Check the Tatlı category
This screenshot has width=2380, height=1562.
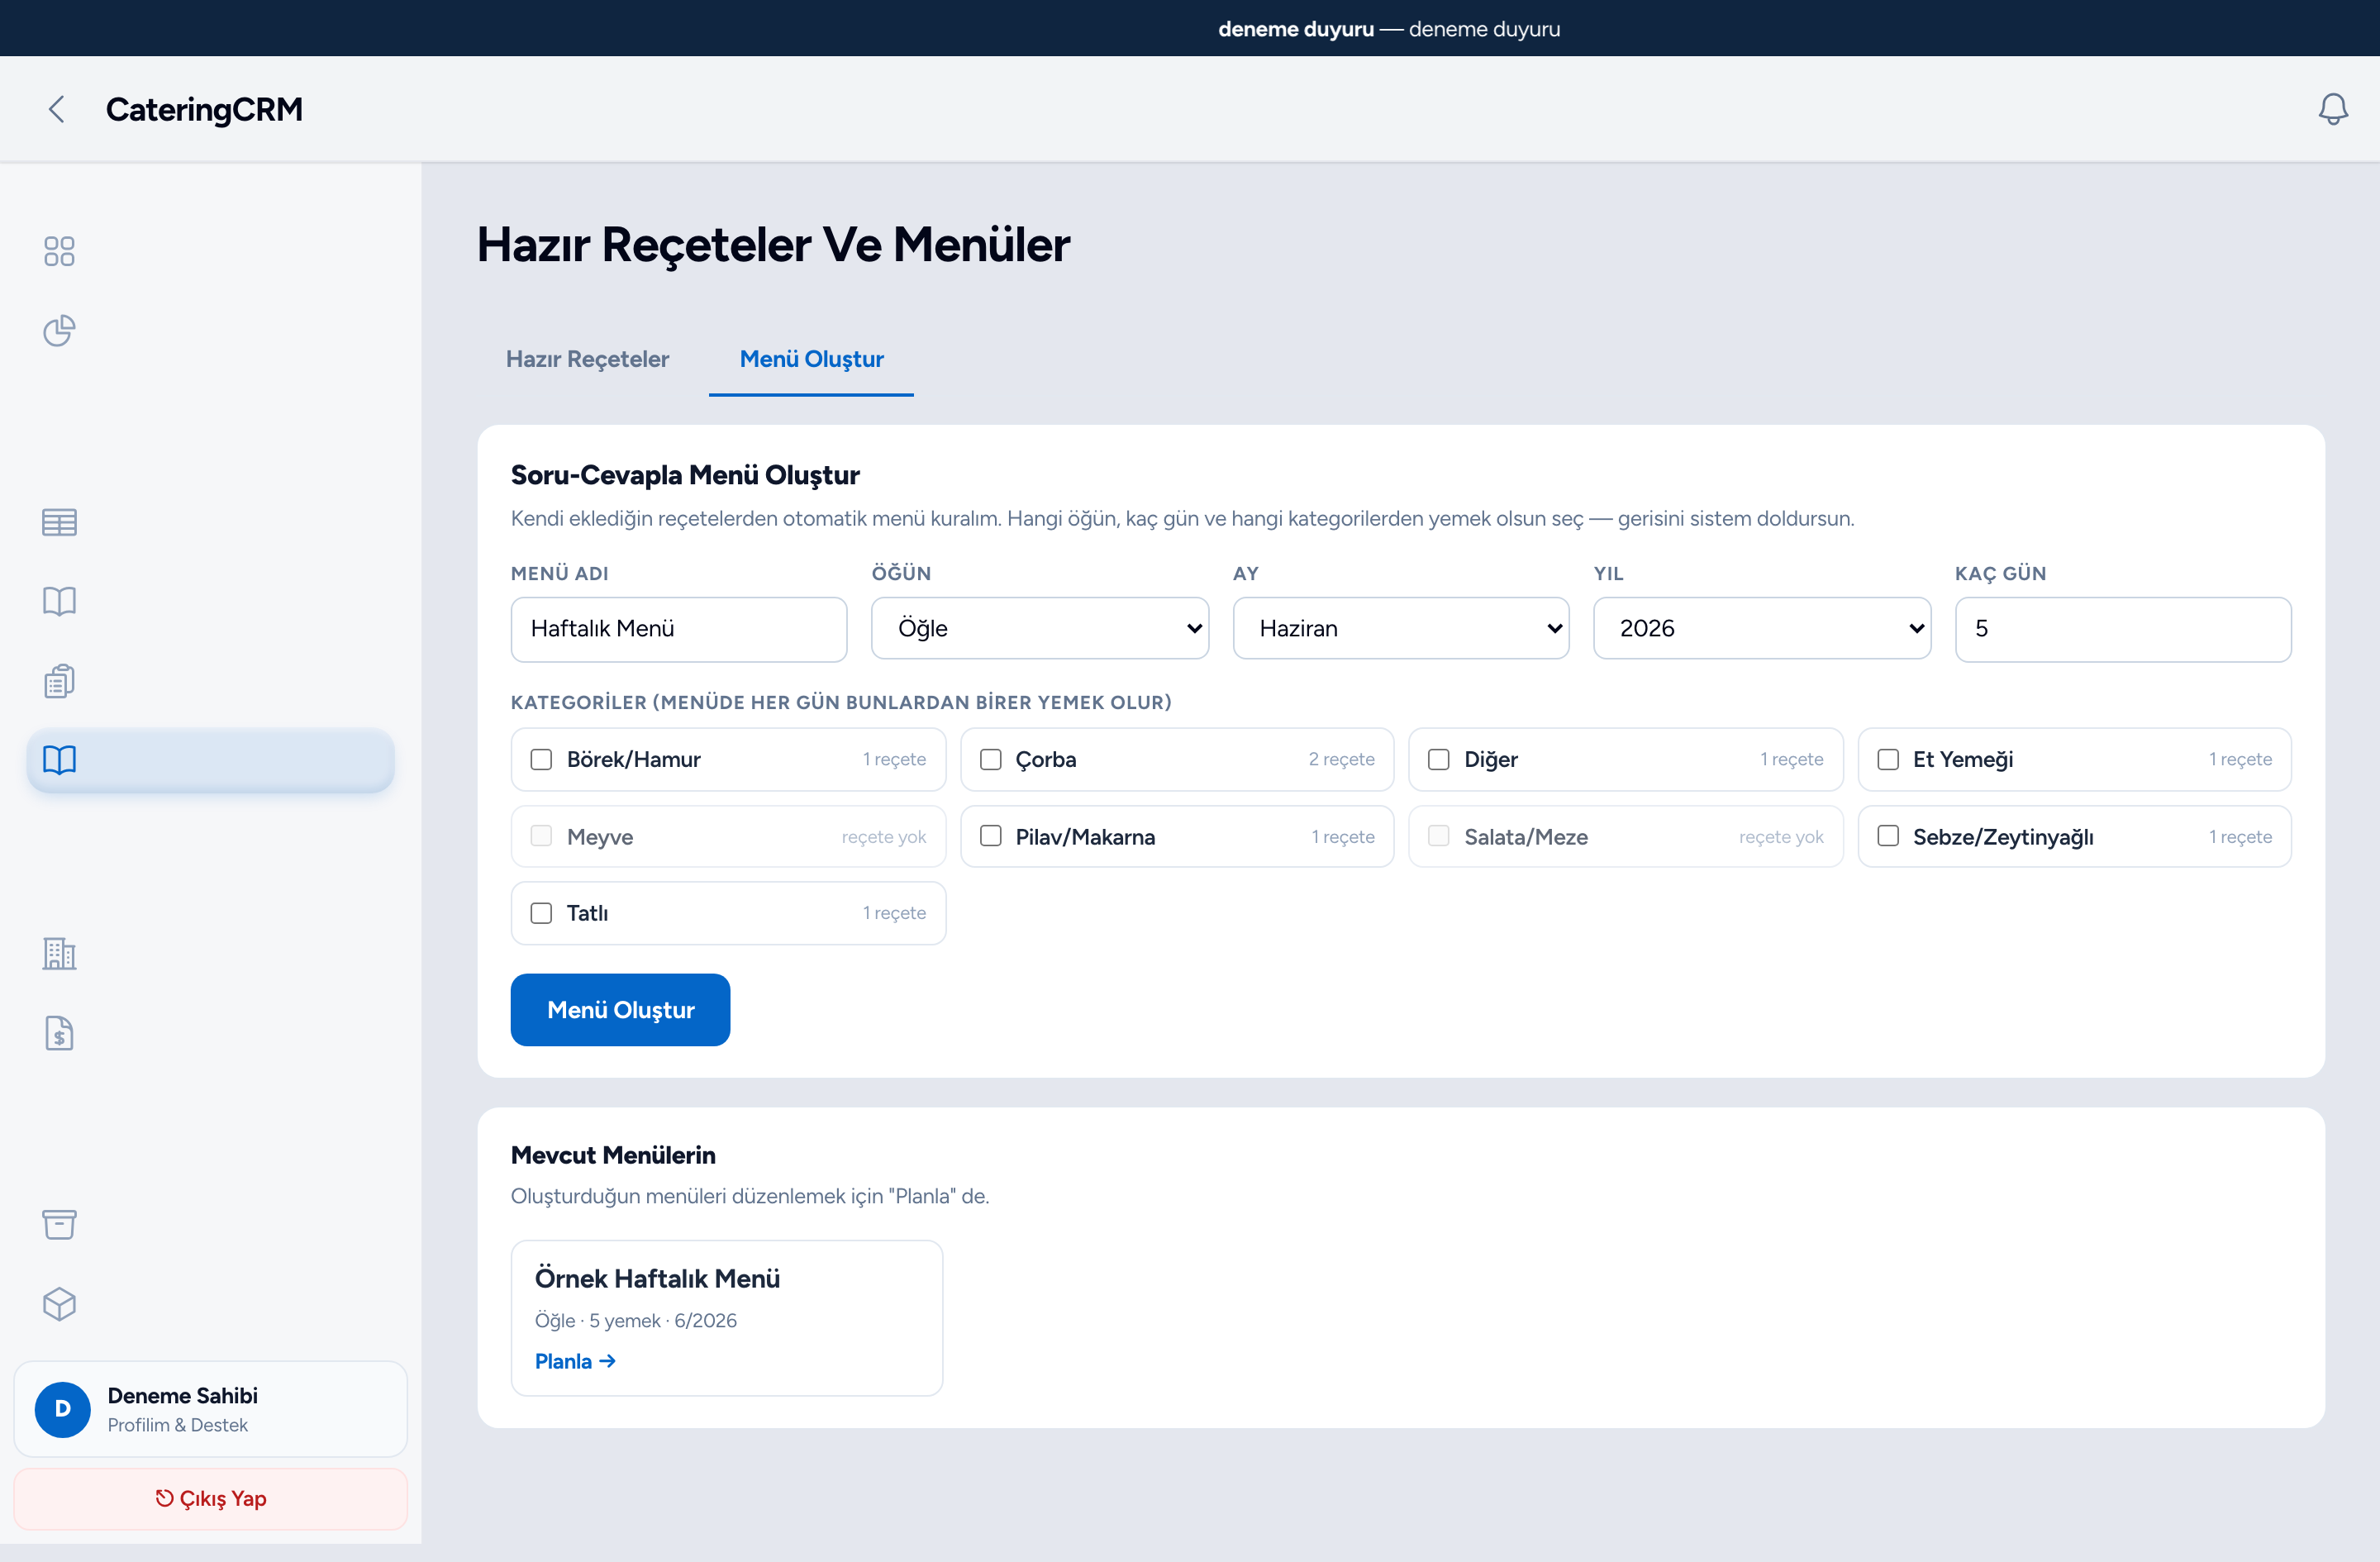(x=541, y=913)
